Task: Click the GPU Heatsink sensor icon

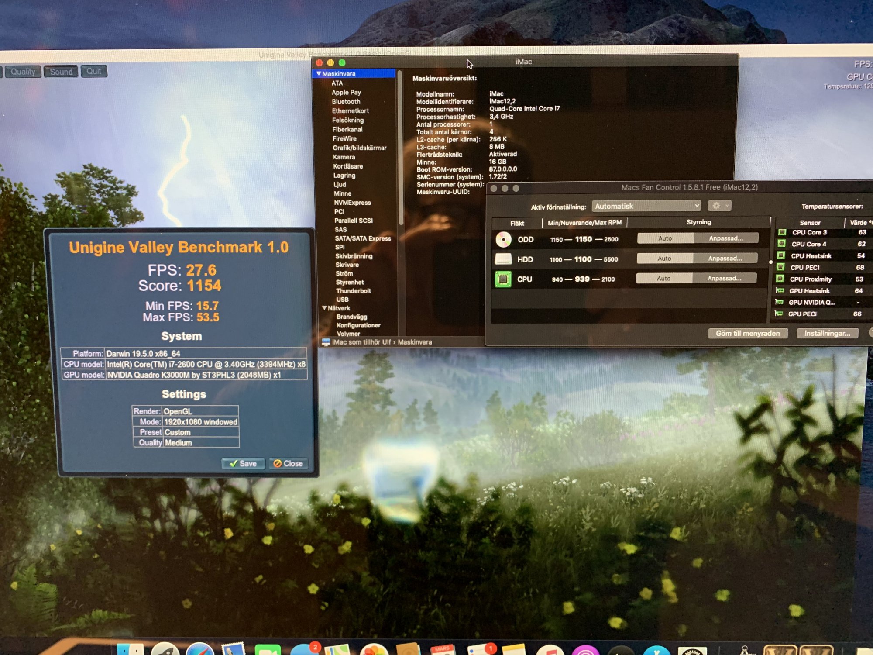Action: coord(779,290)
